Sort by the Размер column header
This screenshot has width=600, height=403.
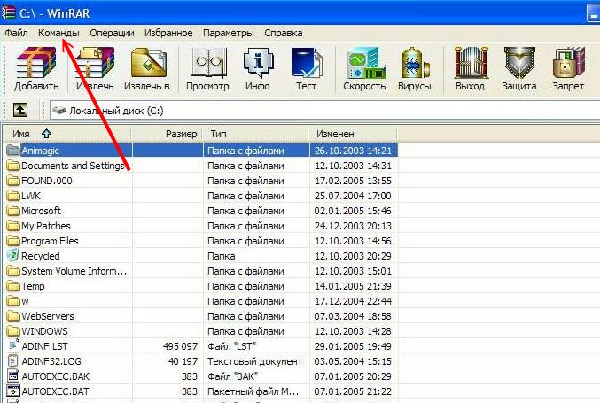(168, 134)
